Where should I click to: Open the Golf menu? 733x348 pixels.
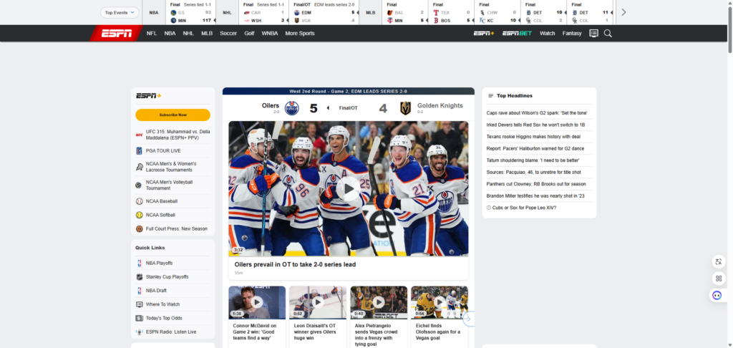249,33
